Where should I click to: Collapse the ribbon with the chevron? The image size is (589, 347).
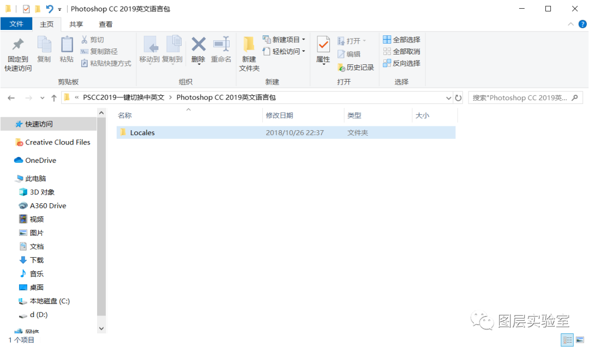coord(570,24)
